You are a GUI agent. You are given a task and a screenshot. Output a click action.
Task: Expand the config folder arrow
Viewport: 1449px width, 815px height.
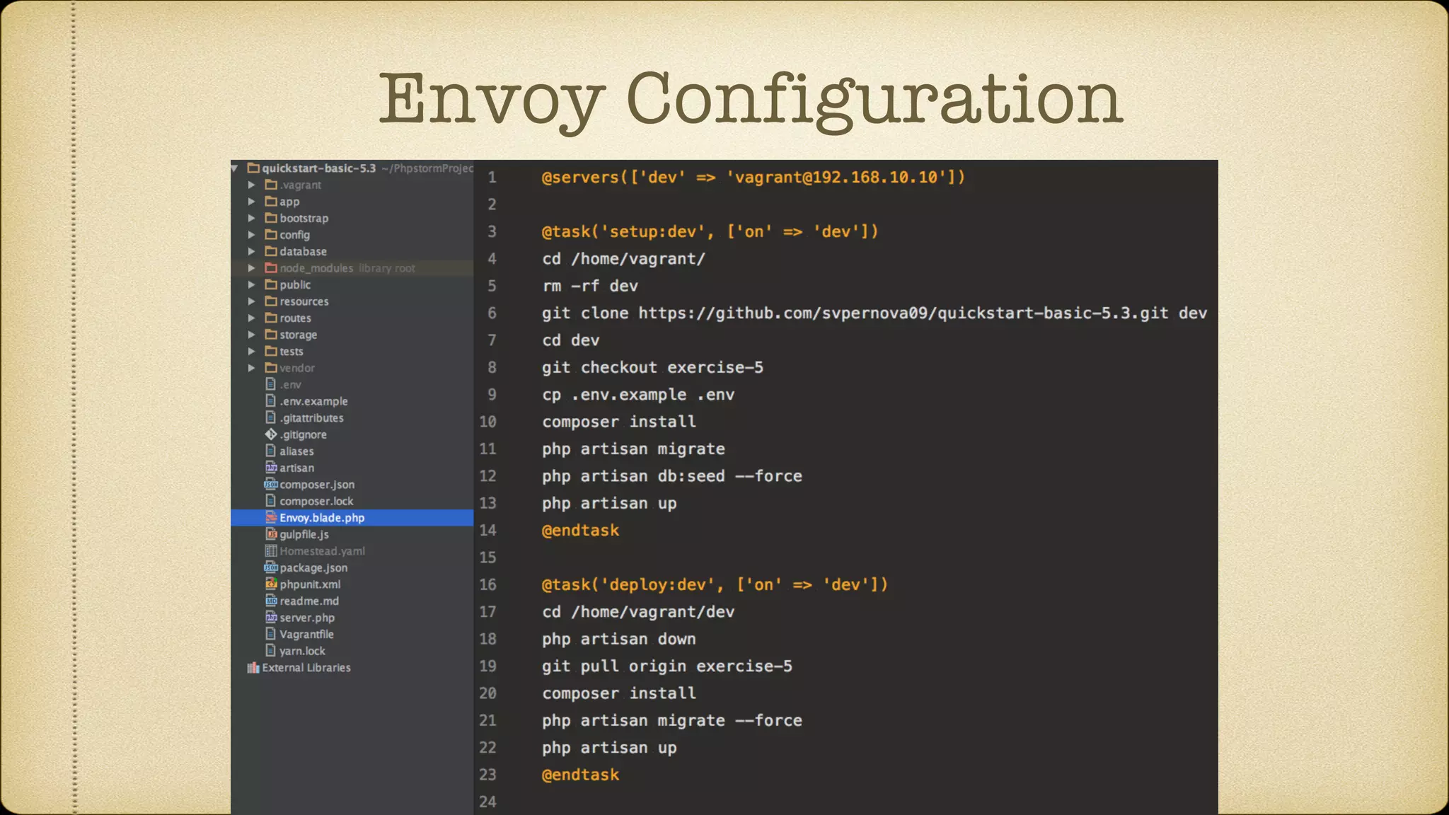(251, 235)
